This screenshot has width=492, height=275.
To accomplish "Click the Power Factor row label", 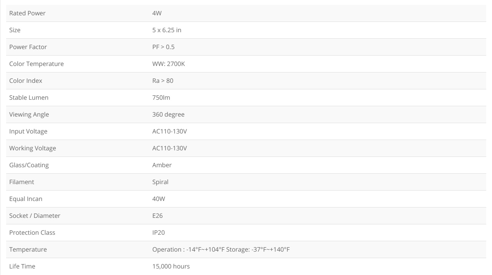I will click(x=28, y=47).
